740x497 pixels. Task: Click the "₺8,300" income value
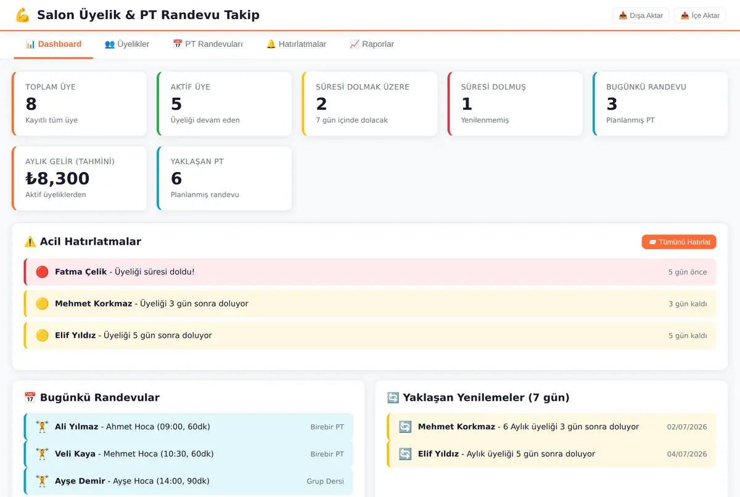click(57, 178)
